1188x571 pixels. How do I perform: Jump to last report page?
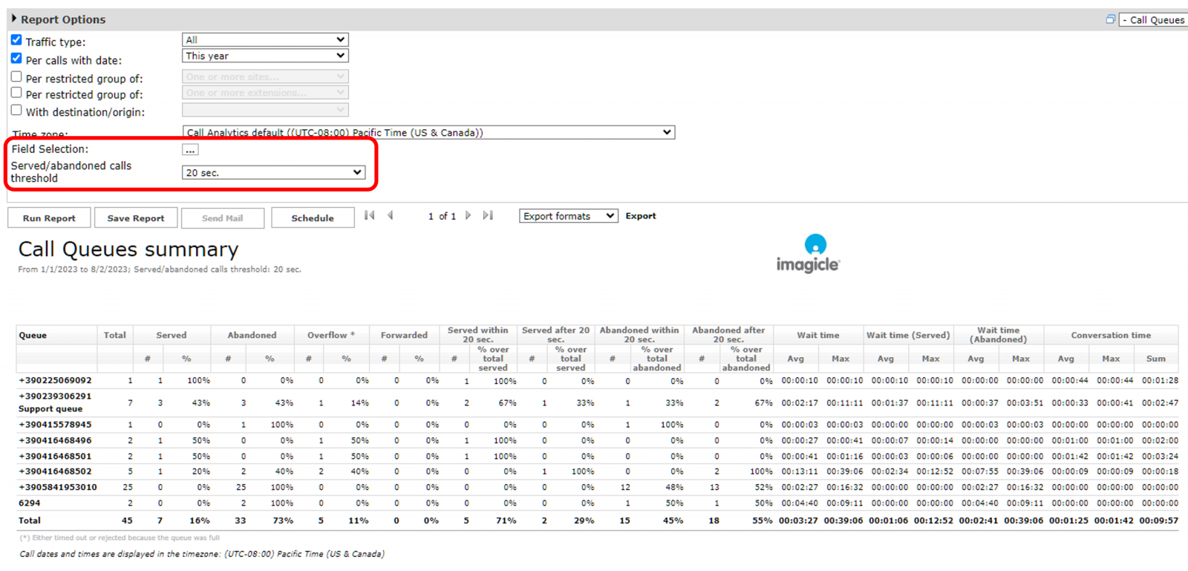(488, 215)
